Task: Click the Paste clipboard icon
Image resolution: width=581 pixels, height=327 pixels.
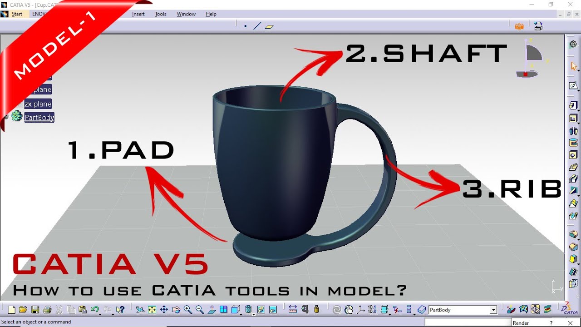Action: click(83, 310)
